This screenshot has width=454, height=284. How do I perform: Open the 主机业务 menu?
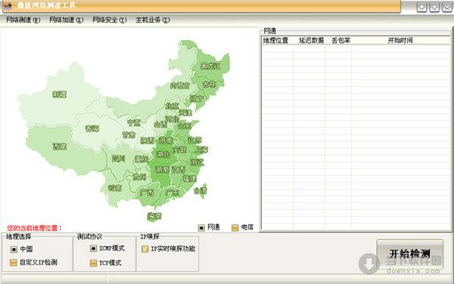(x=153, y=20)
